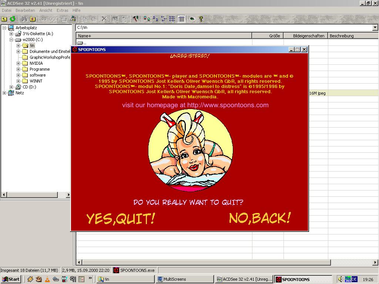Switch to list view mode

(x=164, y=19)
